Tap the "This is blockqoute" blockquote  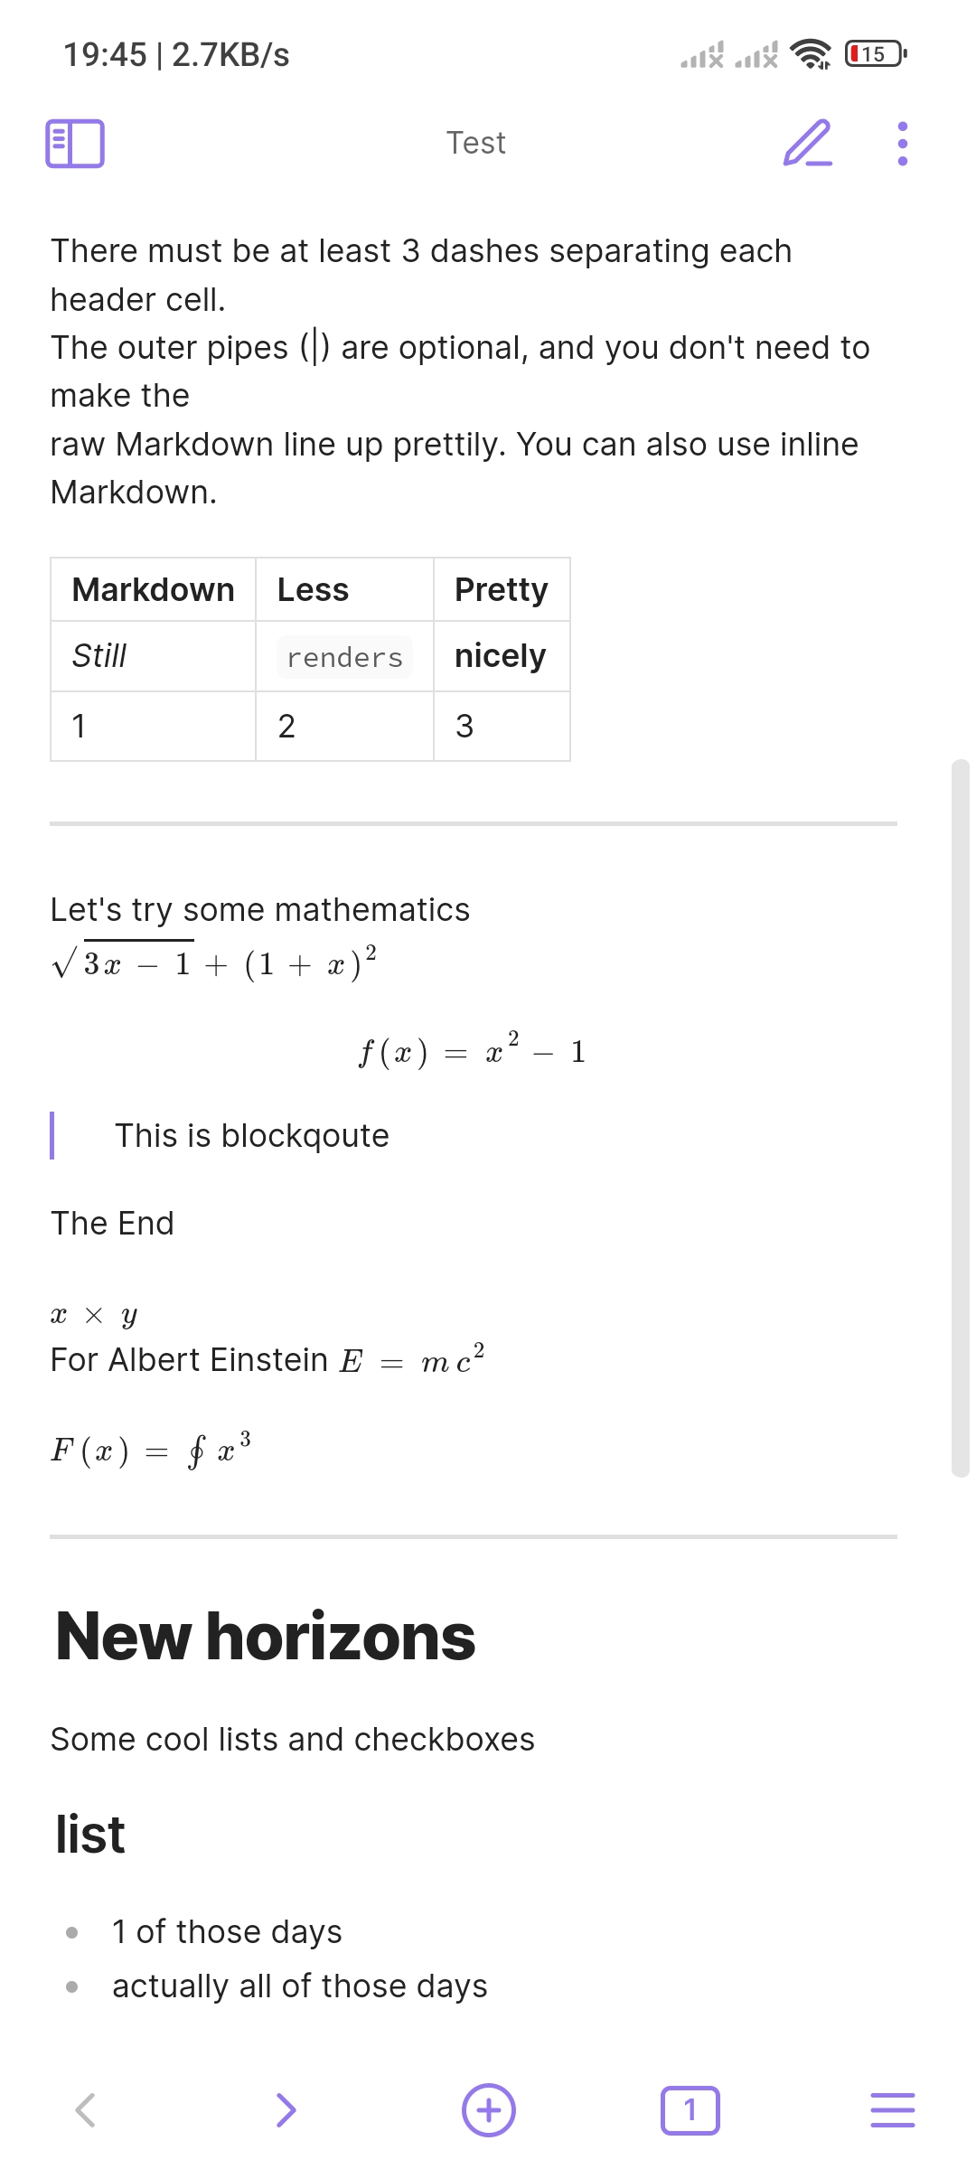(x=252, y=1136)
